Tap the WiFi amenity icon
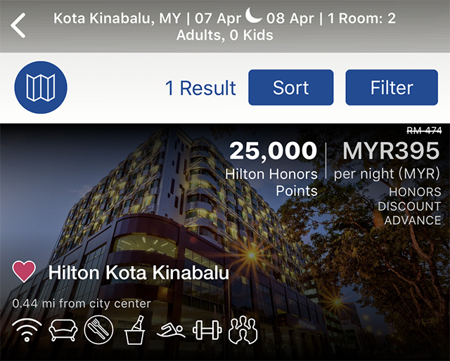Image resolution: width=450 pixels, height=361 pixels. click(x=27, y=329)
